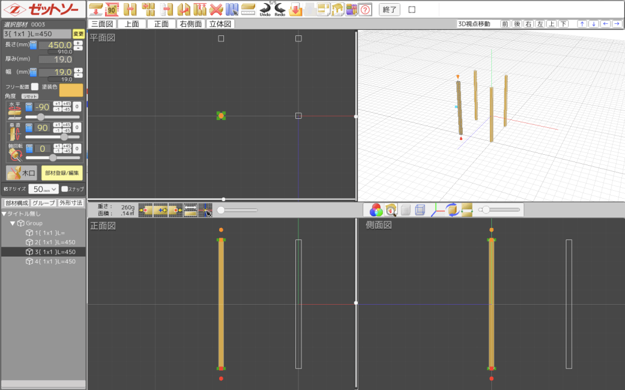Click the Redo arrow icon
The height and width of the screenshot is (390, 625).
coord(280,9)
